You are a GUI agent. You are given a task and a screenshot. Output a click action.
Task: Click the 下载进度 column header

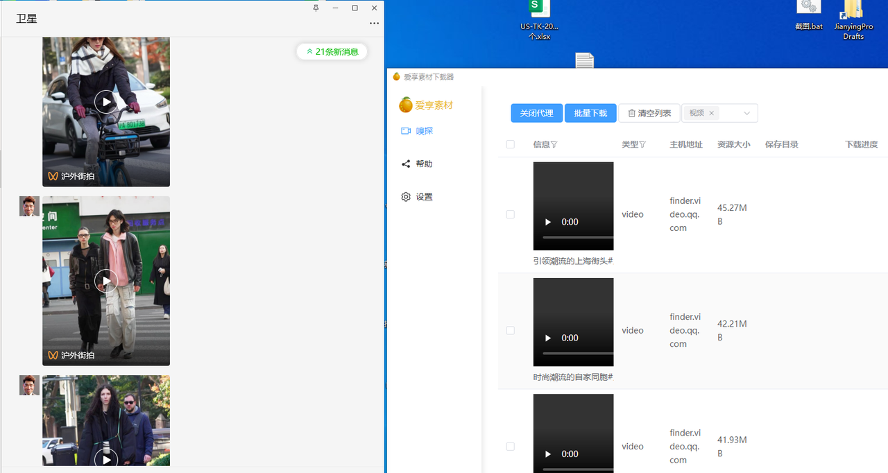tap(862, 144)
